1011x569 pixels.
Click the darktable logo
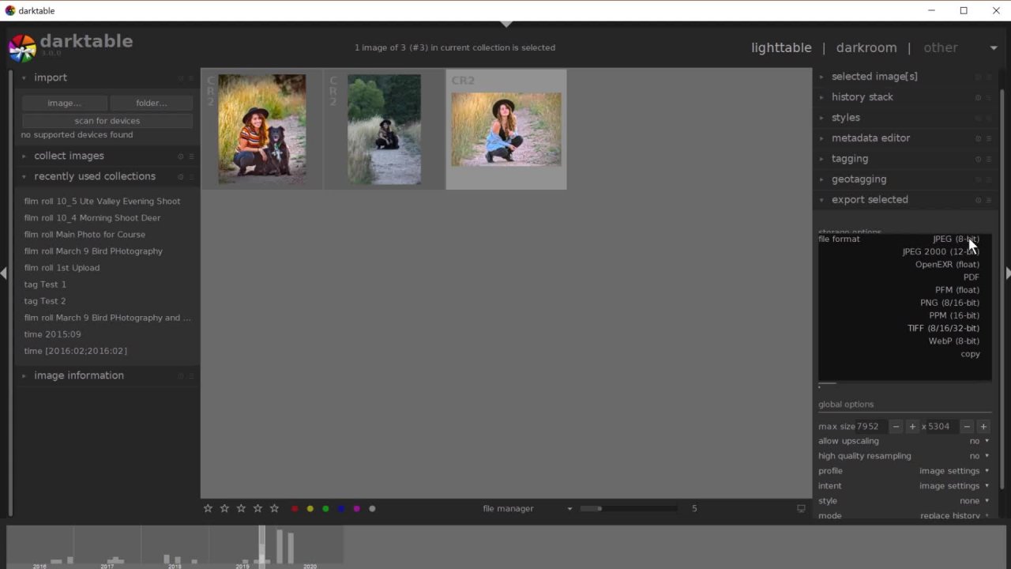(x=21, y=47)
